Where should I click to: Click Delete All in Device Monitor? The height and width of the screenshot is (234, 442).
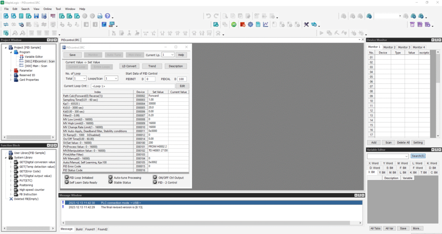click(403, 142)
